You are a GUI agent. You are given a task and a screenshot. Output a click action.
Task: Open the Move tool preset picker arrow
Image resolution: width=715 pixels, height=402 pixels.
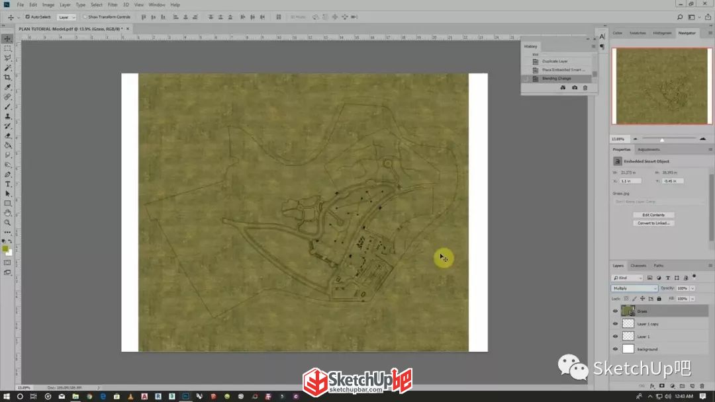pos(19,17)
